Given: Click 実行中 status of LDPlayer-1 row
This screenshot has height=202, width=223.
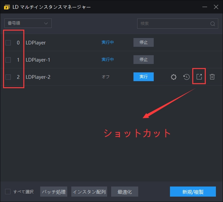Looking at the screenshot, I should pyautogui.click(x=108, y=60).
